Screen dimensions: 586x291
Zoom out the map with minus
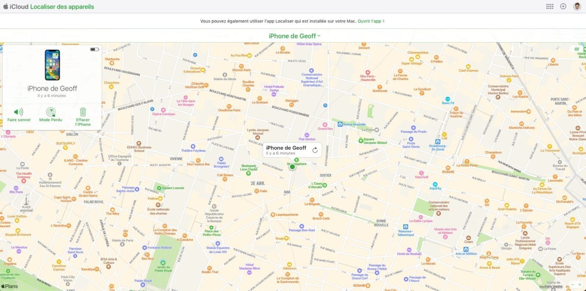click(x=572, y=285)
